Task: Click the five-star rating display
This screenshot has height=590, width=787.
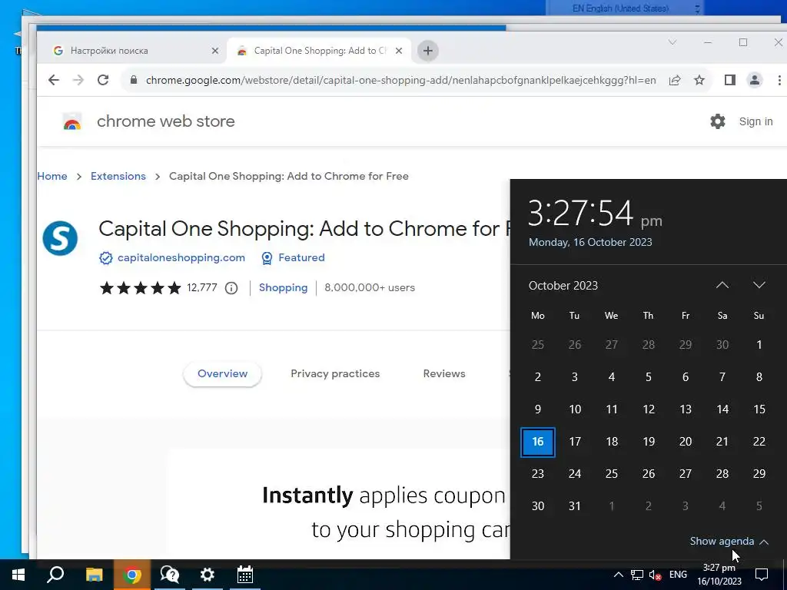Action: pos(141,288)
